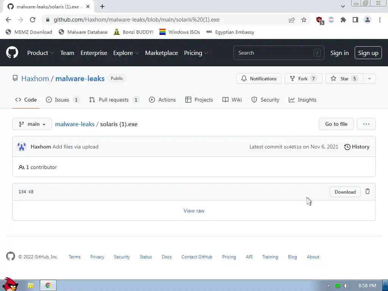Open the Extensions puzzle piece icon
388x291 pixels.
(x=343, y=20)
